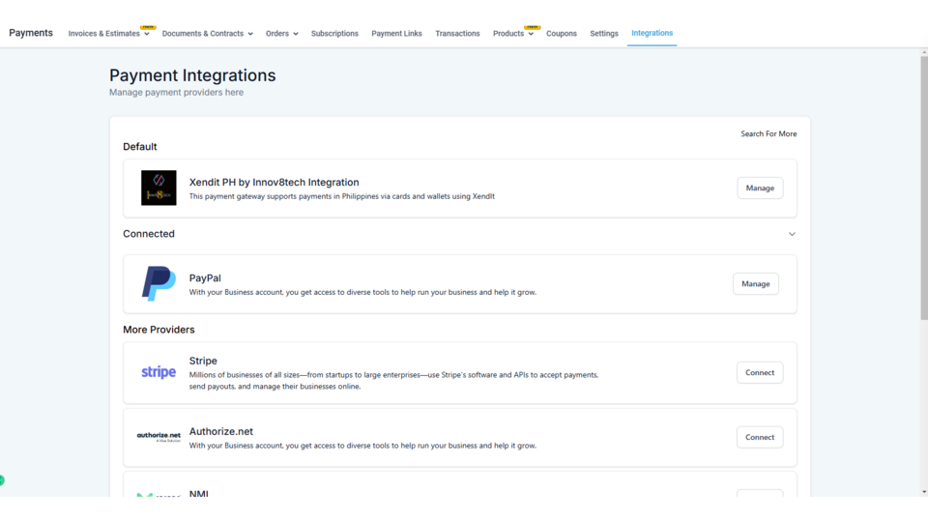Select the Integrations tab
Image resolution: width=928 pixels, height=522 pixels.
(652, 33)
